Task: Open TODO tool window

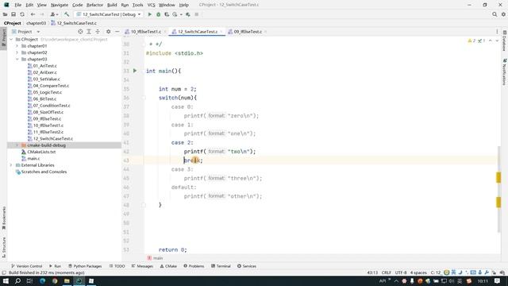Action: point(117,266)
